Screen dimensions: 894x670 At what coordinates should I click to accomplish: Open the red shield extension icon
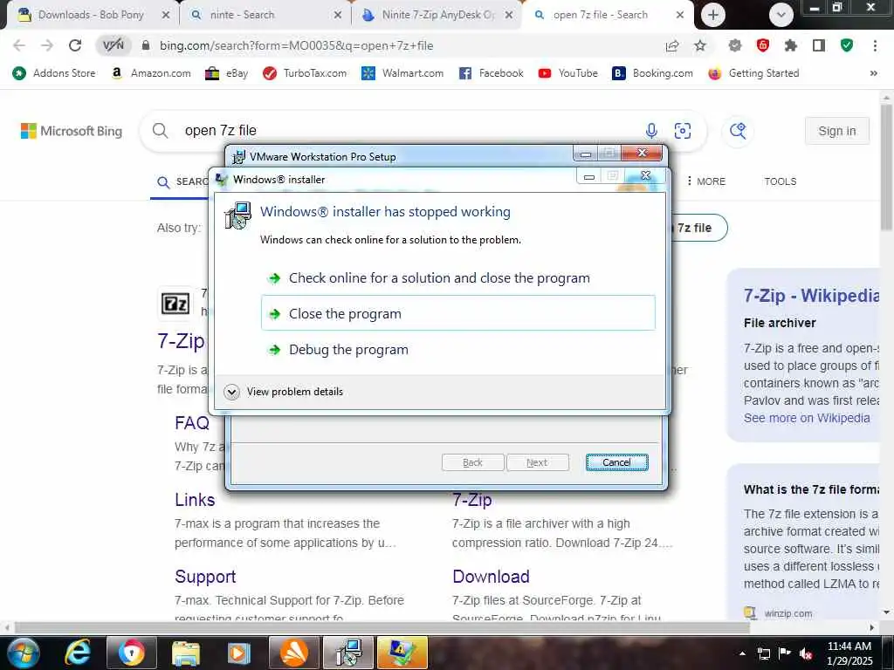point(763,45)
